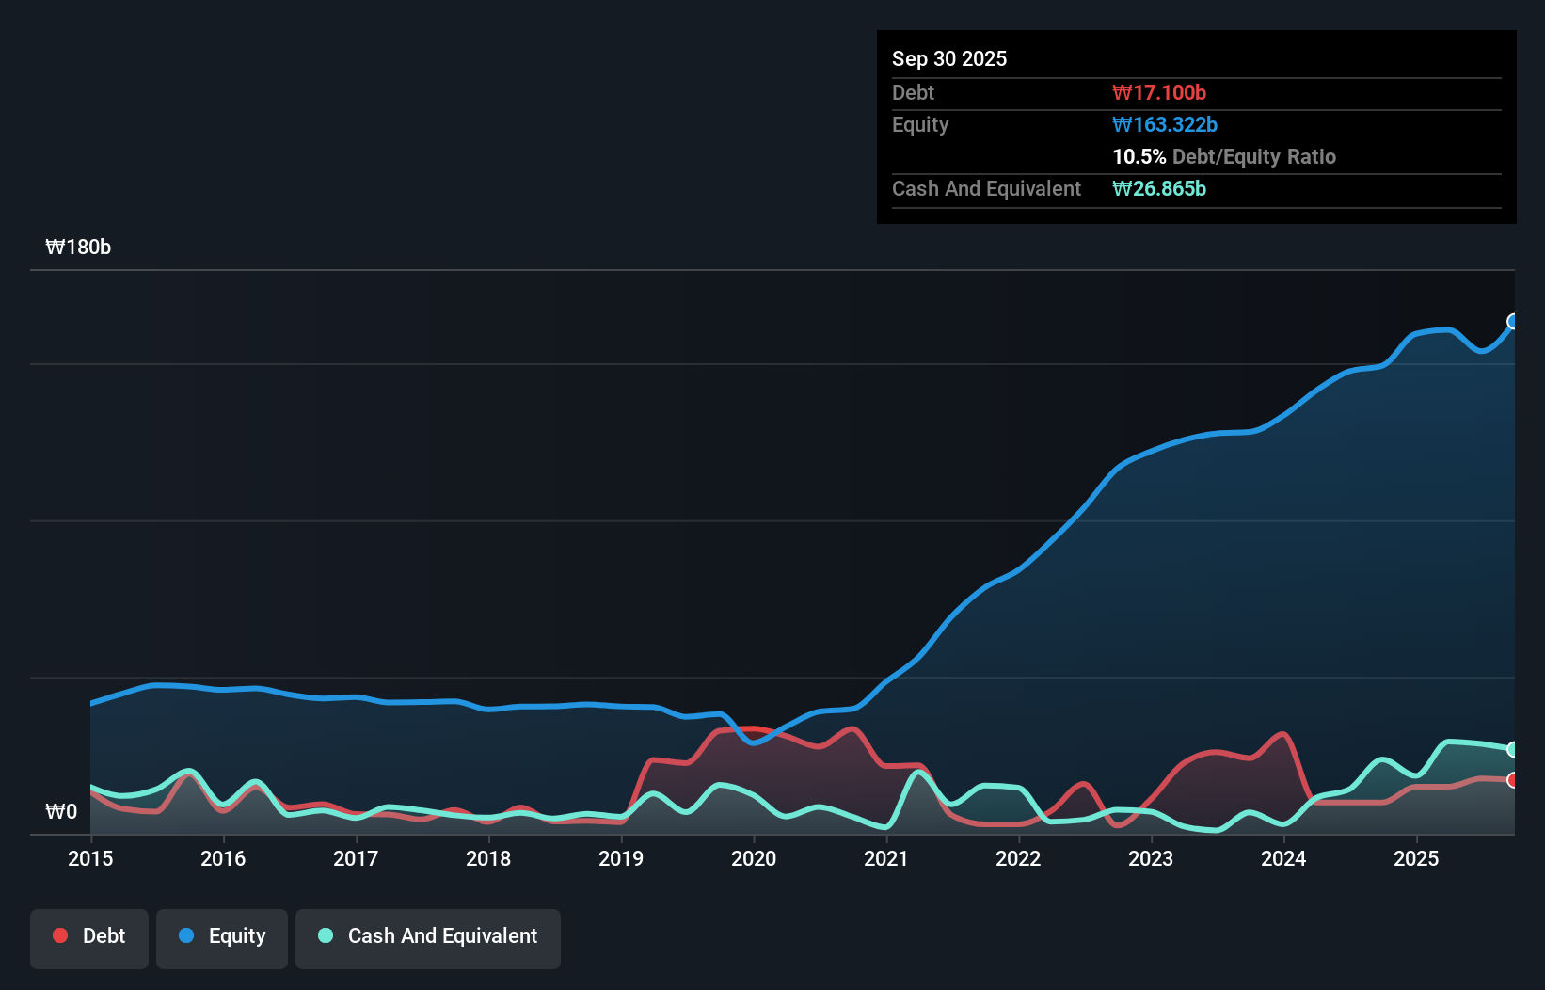1545x990 pixels.
Task: Toggle the Cash And Equivalent series visibility
Action: click(x=428, y=935)
